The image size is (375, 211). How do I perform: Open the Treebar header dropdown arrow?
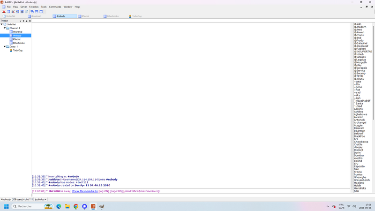20,21
